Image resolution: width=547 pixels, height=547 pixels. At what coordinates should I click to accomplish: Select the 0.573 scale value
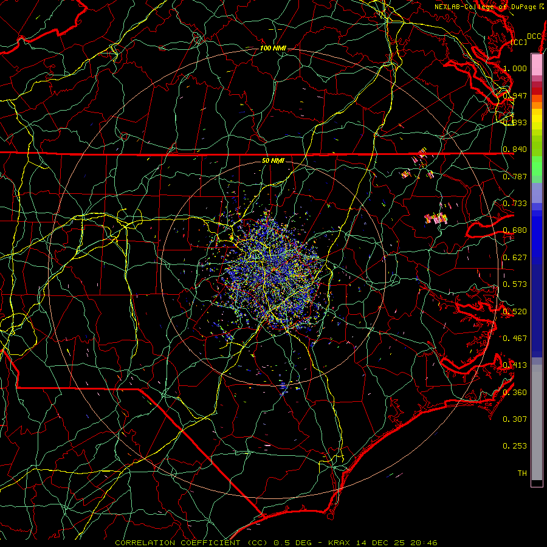coord(515,284)
